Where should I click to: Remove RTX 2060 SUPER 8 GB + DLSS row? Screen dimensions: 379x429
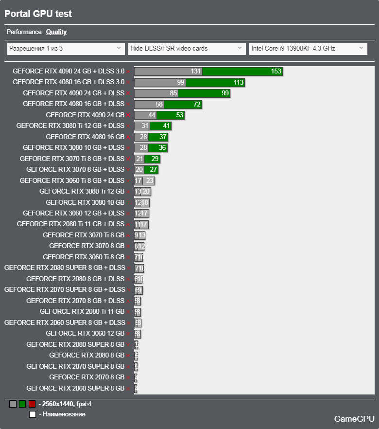[x=129, y=323]
